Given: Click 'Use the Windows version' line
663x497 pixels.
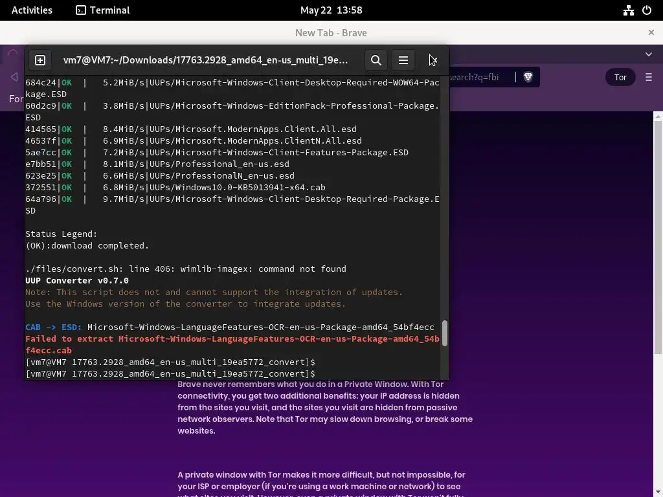Looking at the screenshot, I should (185, 304).
